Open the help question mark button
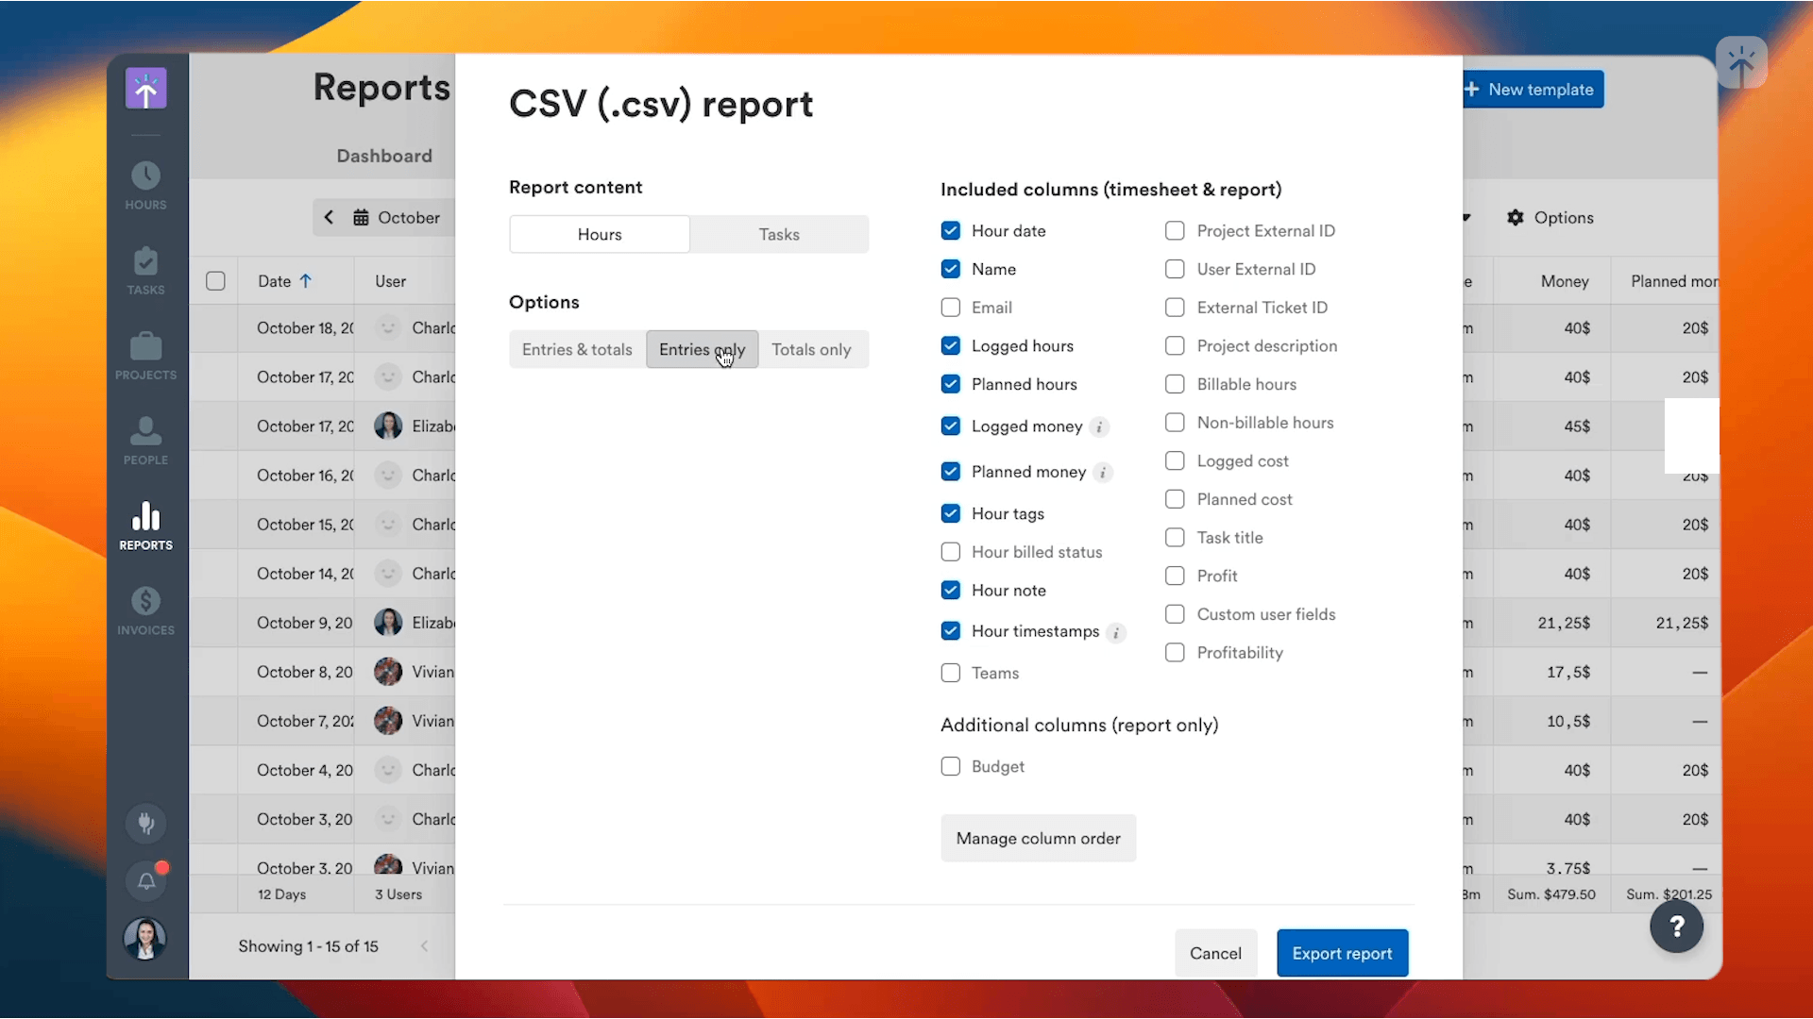The width and height of the screenshot is (1813, 1019). pyautogui.click(x=1676, y=927)
